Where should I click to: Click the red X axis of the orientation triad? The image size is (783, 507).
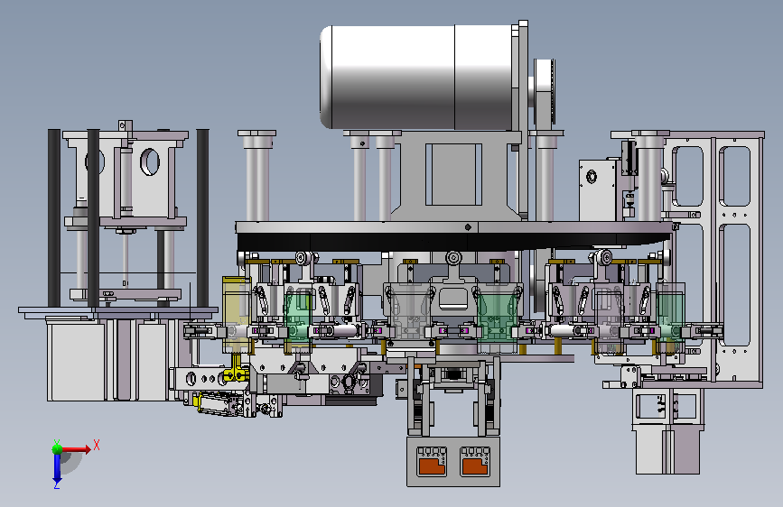click(x=75, y=449)
